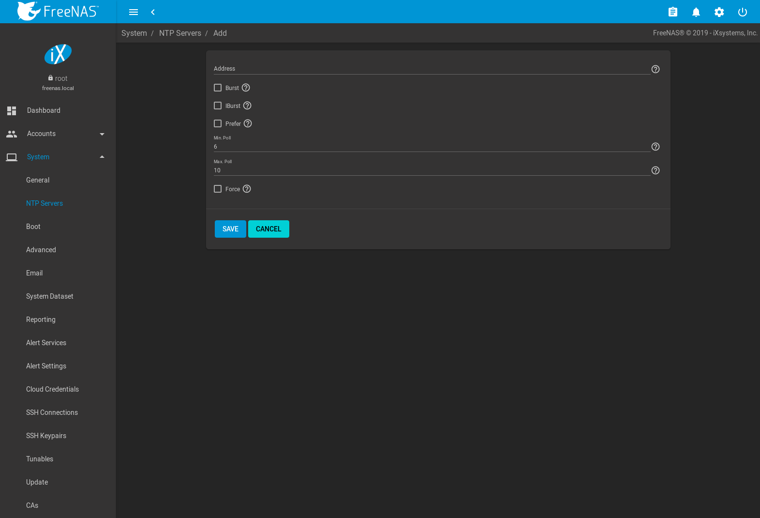
Task: Show help tooltip for Burst option
Action: pyautogui.click(x=246, y=88)
